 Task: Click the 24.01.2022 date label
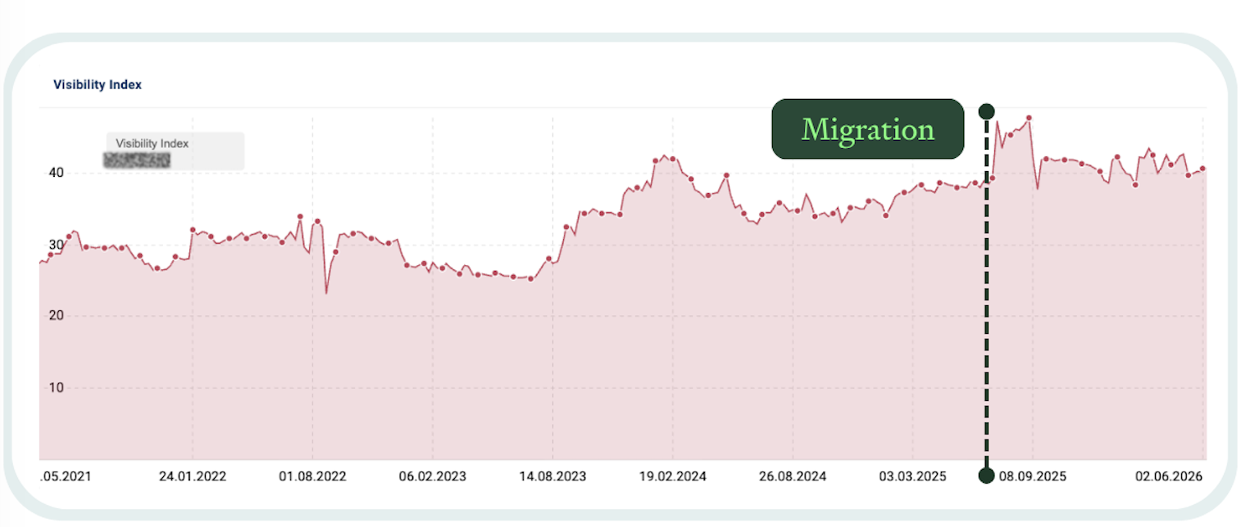[193, 477]
